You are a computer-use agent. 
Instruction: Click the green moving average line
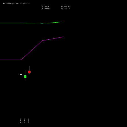(32, 23)
